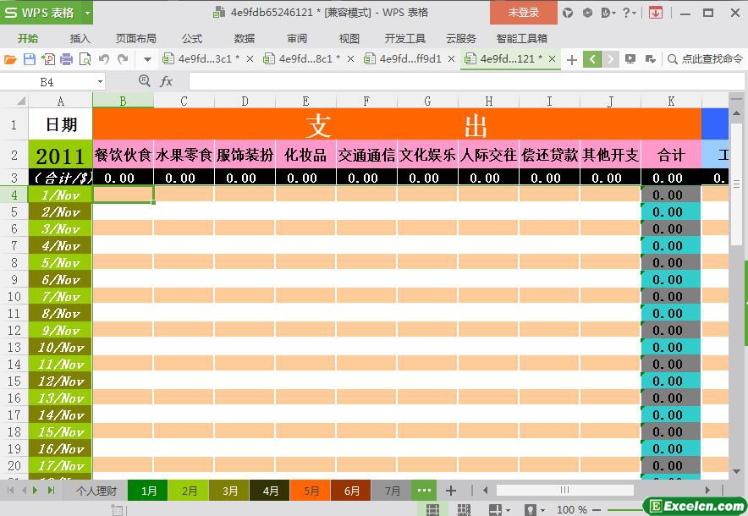Screen dimensions: 748x516
Task: Switch to the 5月 sheet tab
Action: pos(311,491)
